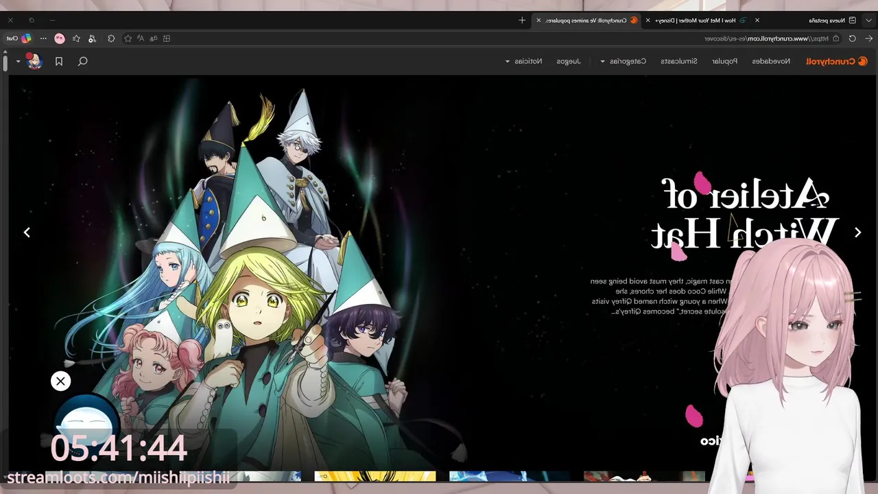Click the crunchyroll.com address bar URL
The width and height of the screenshot is (878, 494).
pyautogui.click(x=766, y=38)
